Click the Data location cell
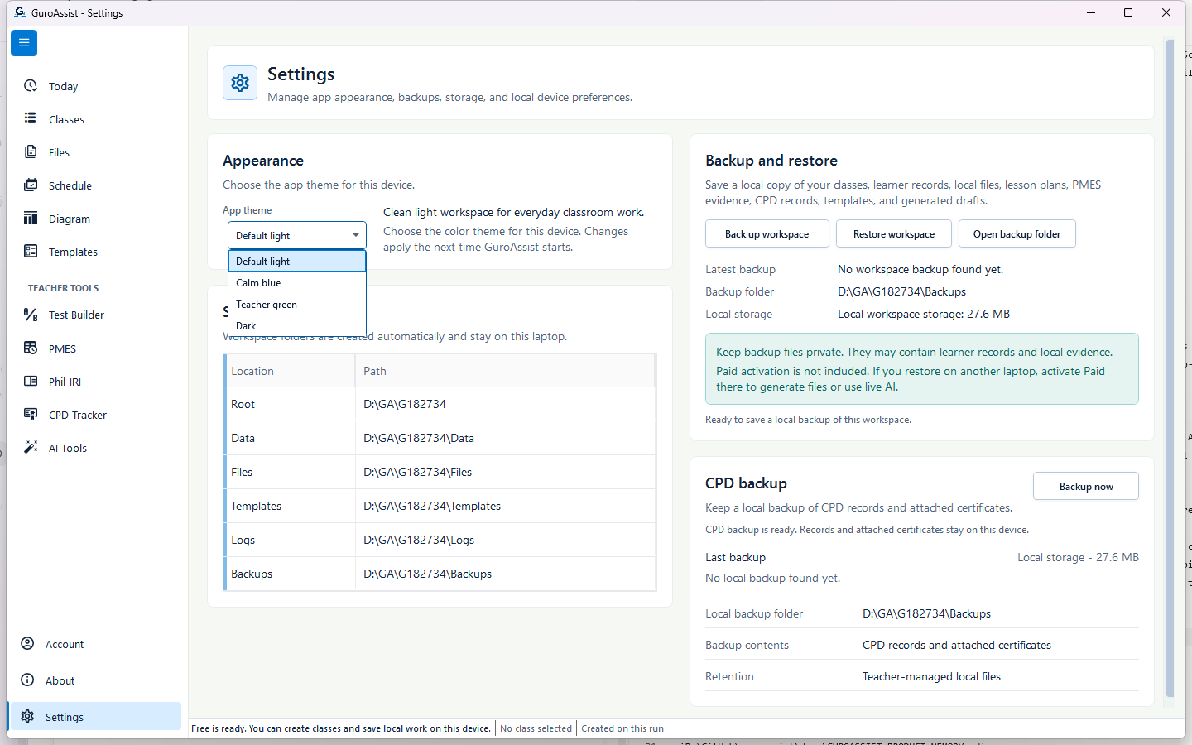The image size is (1192, 745). tap(291, 438)
